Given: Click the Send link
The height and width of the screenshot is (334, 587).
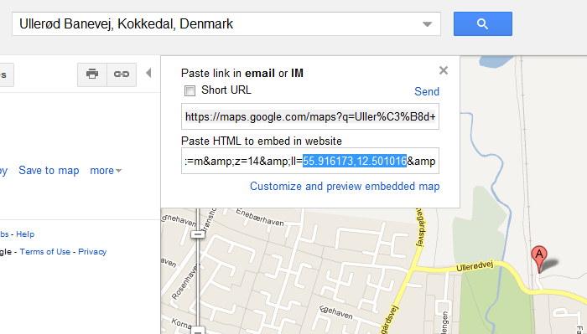Looking at the screenshot, I should 426,91.
